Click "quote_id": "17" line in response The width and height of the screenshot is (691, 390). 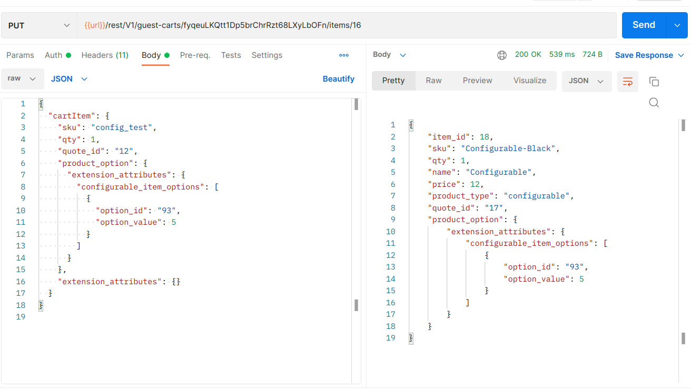tap(467, 208)
